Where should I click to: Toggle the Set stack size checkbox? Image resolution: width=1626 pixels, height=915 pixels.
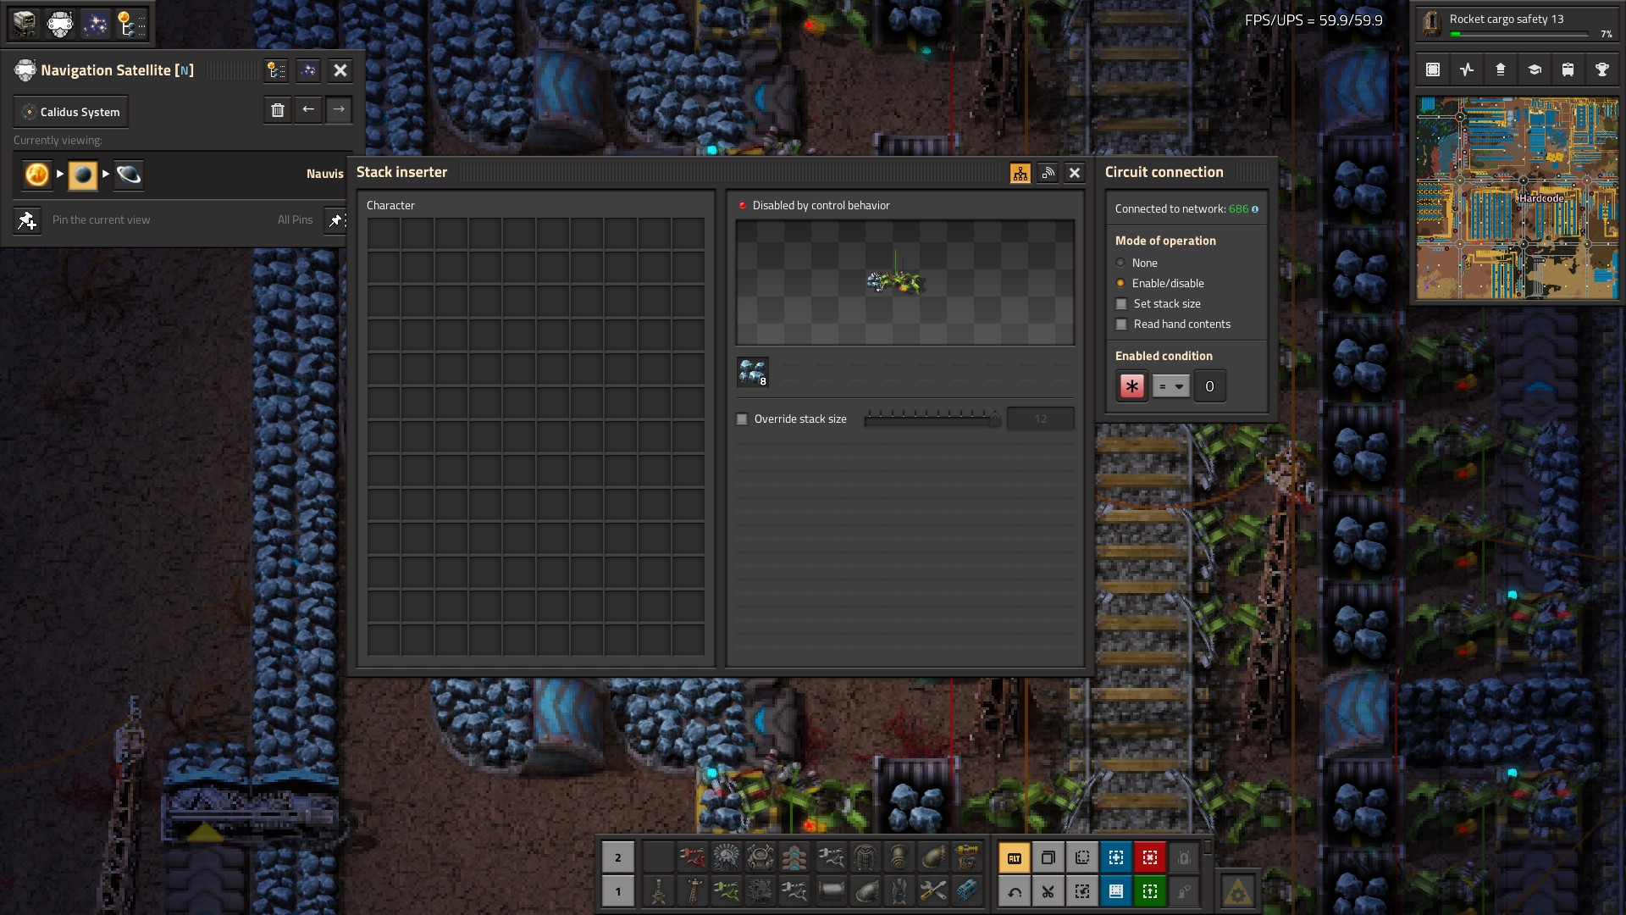tap(1121, 303)
